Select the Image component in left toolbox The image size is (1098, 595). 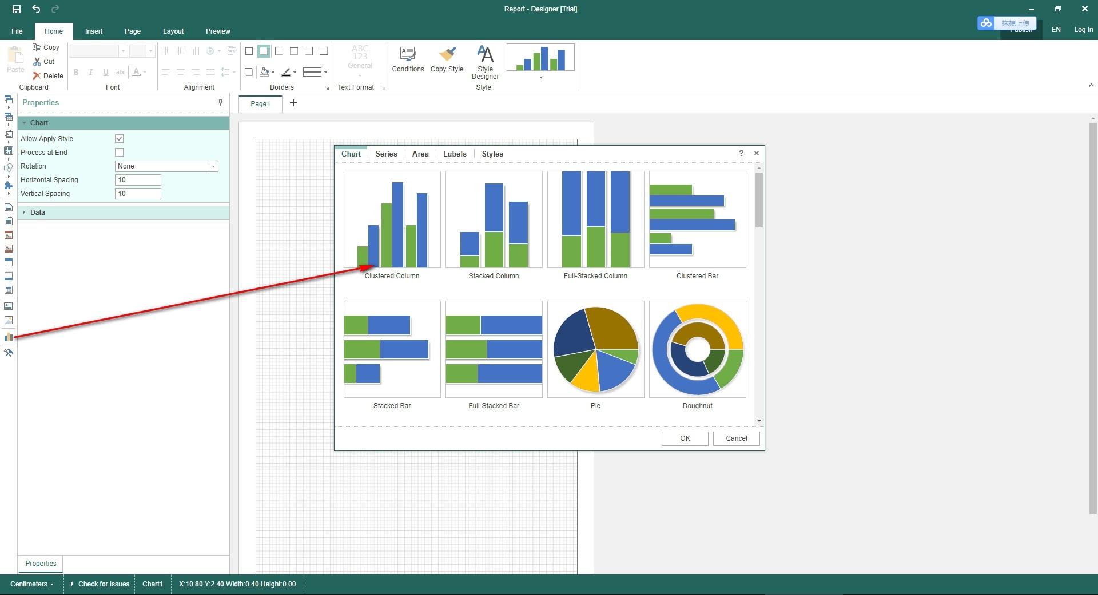[9, 321]
